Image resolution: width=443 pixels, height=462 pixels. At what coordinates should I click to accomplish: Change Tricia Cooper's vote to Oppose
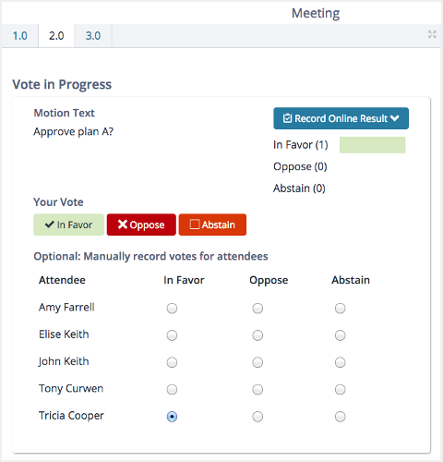257,417
